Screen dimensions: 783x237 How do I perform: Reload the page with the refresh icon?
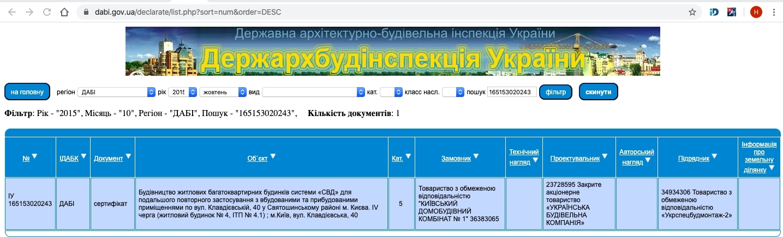(47, 11)
